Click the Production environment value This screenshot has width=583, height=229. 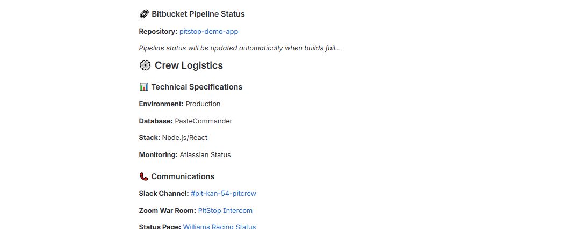[203, 104]
